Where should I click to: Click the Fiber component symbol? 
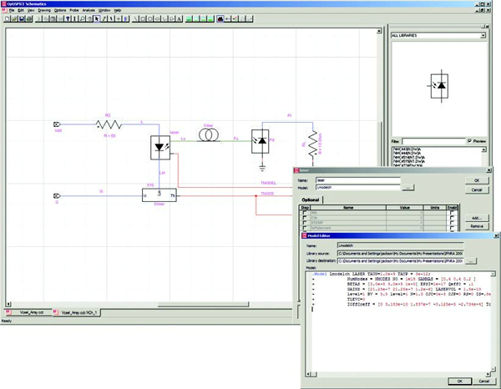click(209, 134)
